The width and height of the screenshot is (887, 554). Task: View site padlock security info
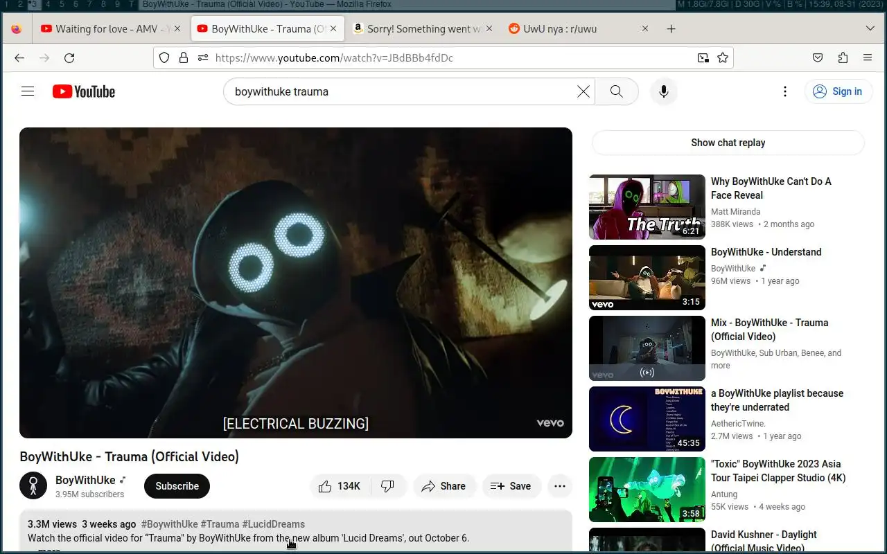[184, 58]
